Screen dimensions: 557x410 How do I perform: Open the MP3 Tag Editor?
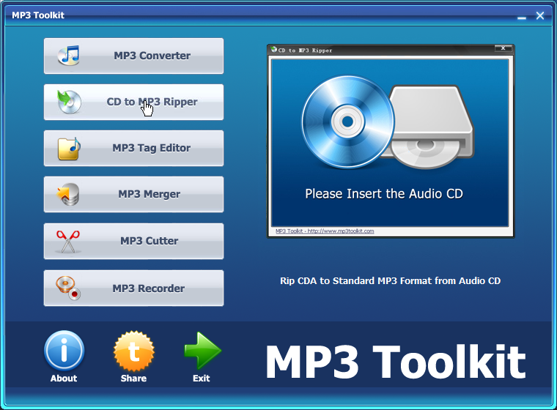pyautogui.click(x=133, y=149)
